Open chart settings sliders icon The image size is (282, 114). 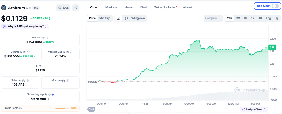tap(277, 18)
